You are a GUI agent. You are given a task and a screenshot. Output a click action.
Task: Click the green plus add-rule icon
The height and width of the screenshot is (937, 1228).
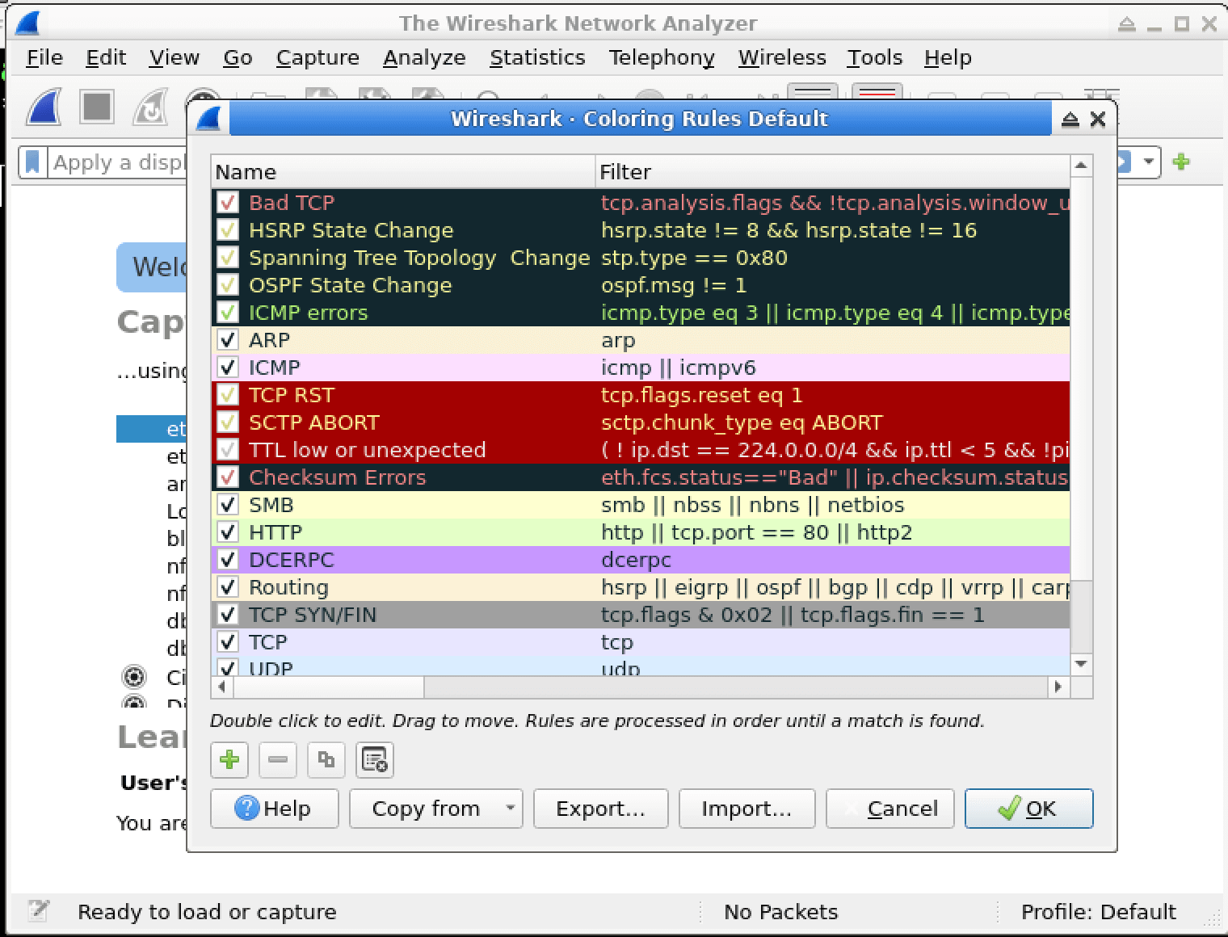tap(229, 760)
